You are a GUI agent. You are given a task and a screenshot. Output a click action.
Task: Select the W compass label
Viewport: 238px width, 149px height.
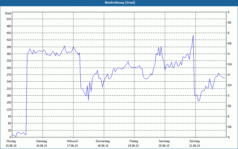(229, 75)
